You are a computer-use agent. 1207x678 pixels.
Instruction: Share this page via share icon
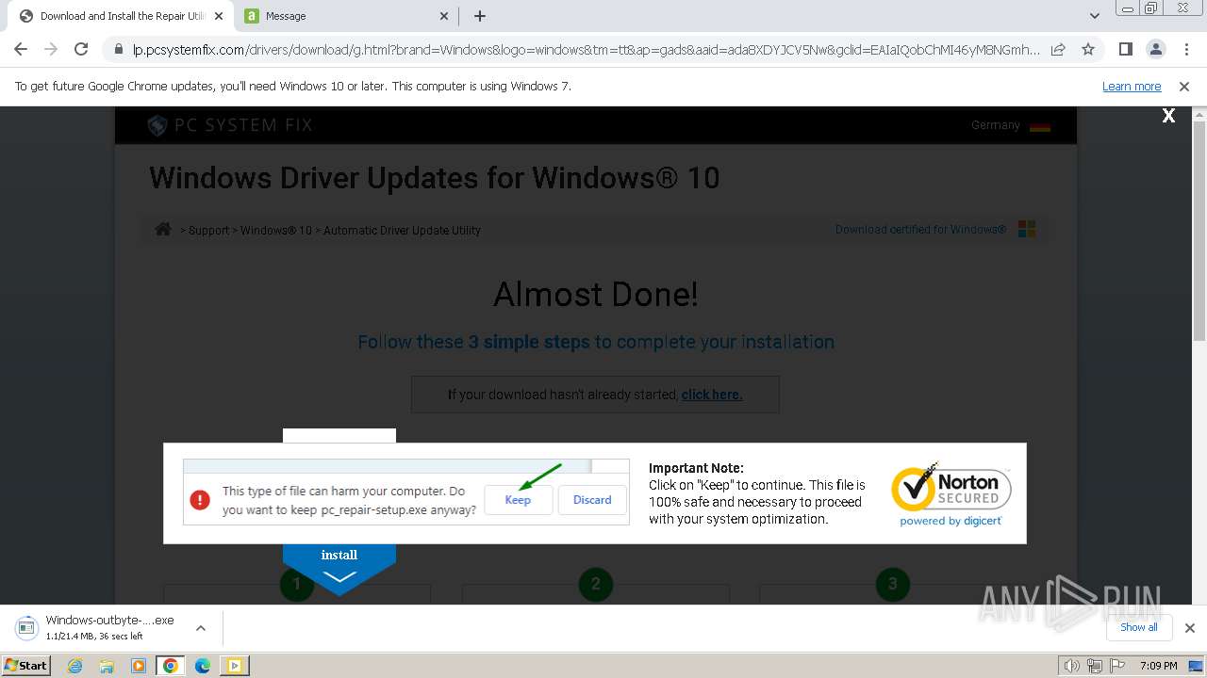1058,50
